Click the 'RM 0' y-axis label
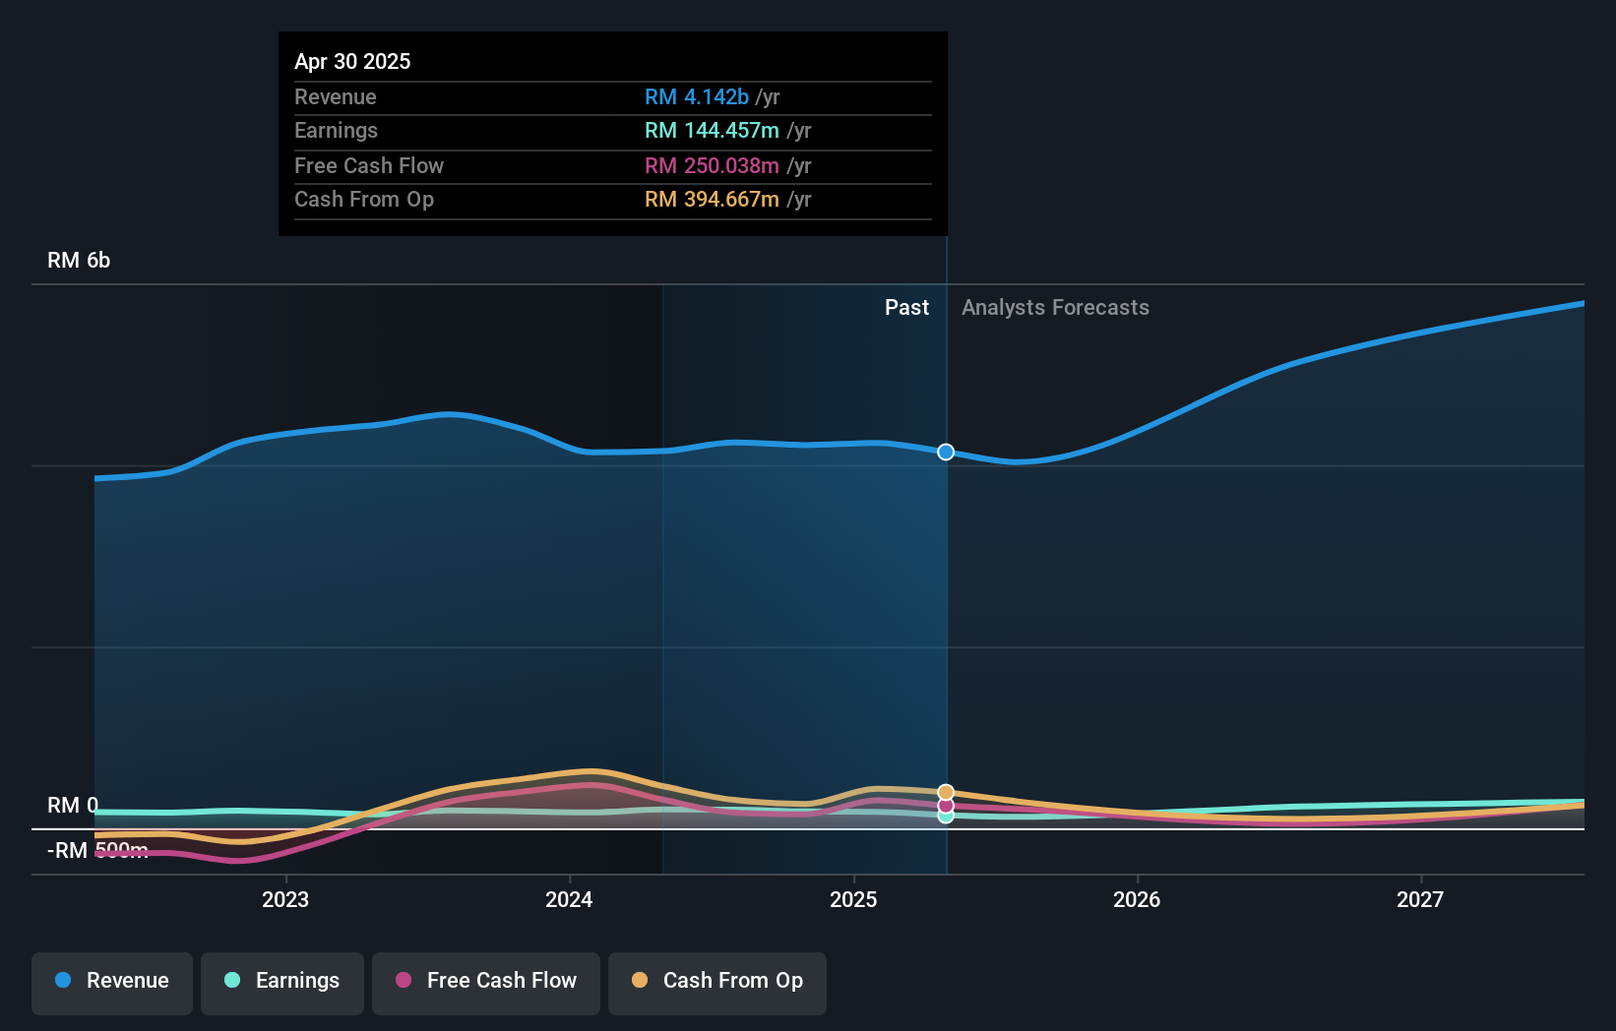Viewport: 1616px width, 1031px height. coord(73,806)
